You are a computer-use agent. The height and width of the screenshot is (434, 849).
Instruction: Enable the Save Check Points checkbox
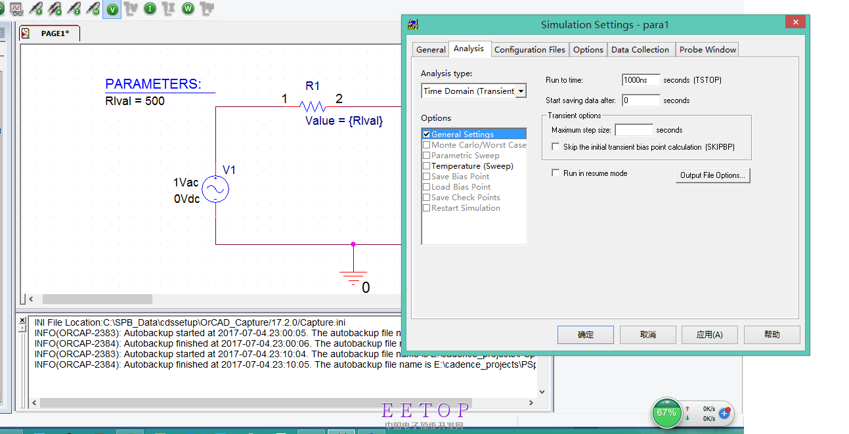tap(427, 198)
